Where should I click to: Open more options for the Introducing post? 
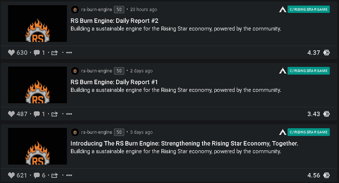coord(69,175)
